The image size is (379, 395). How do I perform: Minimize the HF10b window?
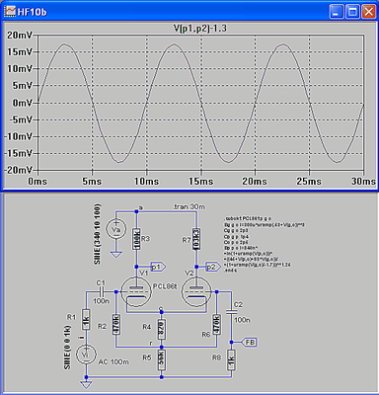[336, 12]
